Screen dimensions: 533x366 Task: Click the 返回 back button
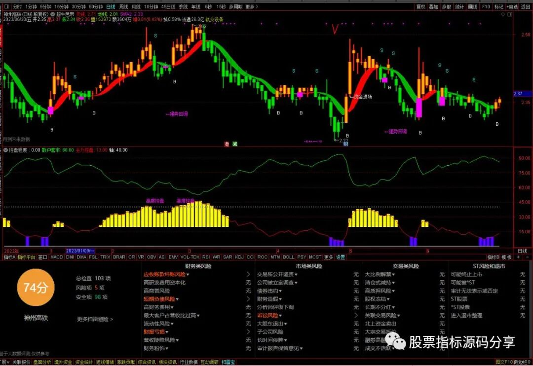[x=526, y=6]
